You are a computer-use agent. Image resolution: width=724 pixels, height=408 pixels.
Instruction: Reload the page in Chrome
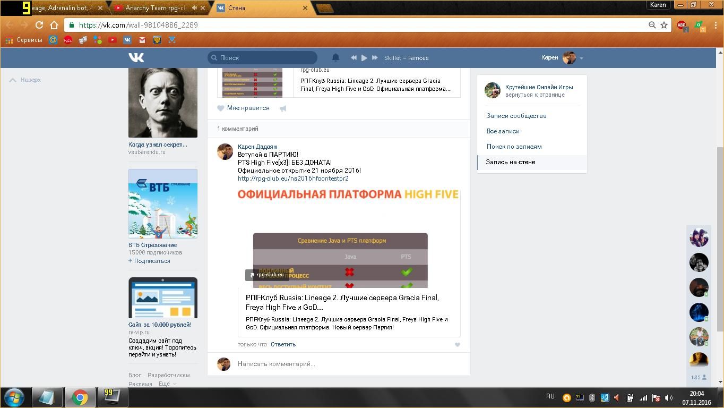(x=39, y=25)
